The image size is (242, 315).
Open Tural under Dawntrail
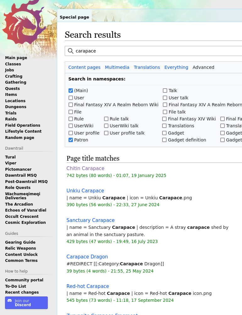click(x=10, y=157)
